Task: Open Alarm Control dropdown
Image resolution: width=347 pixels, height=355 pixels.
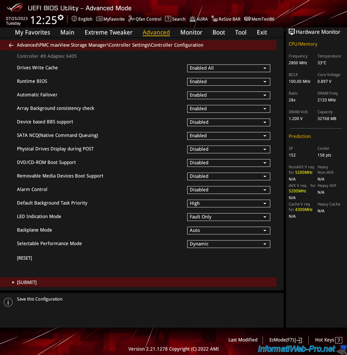Action: [228, 190]
